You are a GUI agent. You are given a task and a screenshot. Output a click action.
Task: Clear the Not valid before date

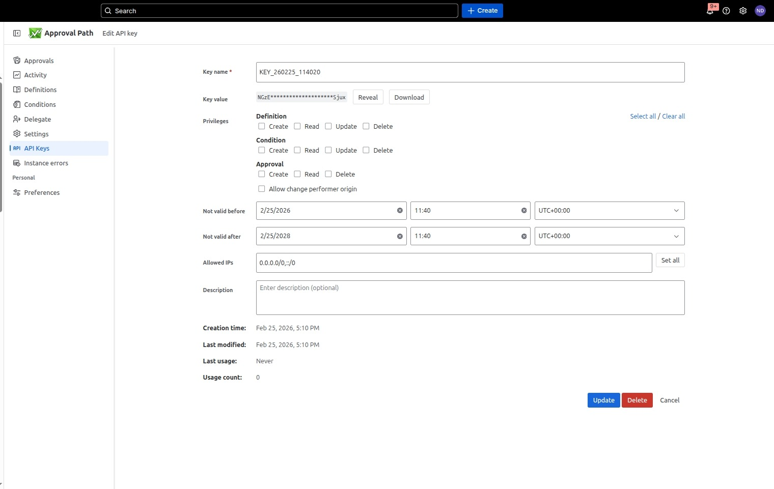(x=400, y=211)
